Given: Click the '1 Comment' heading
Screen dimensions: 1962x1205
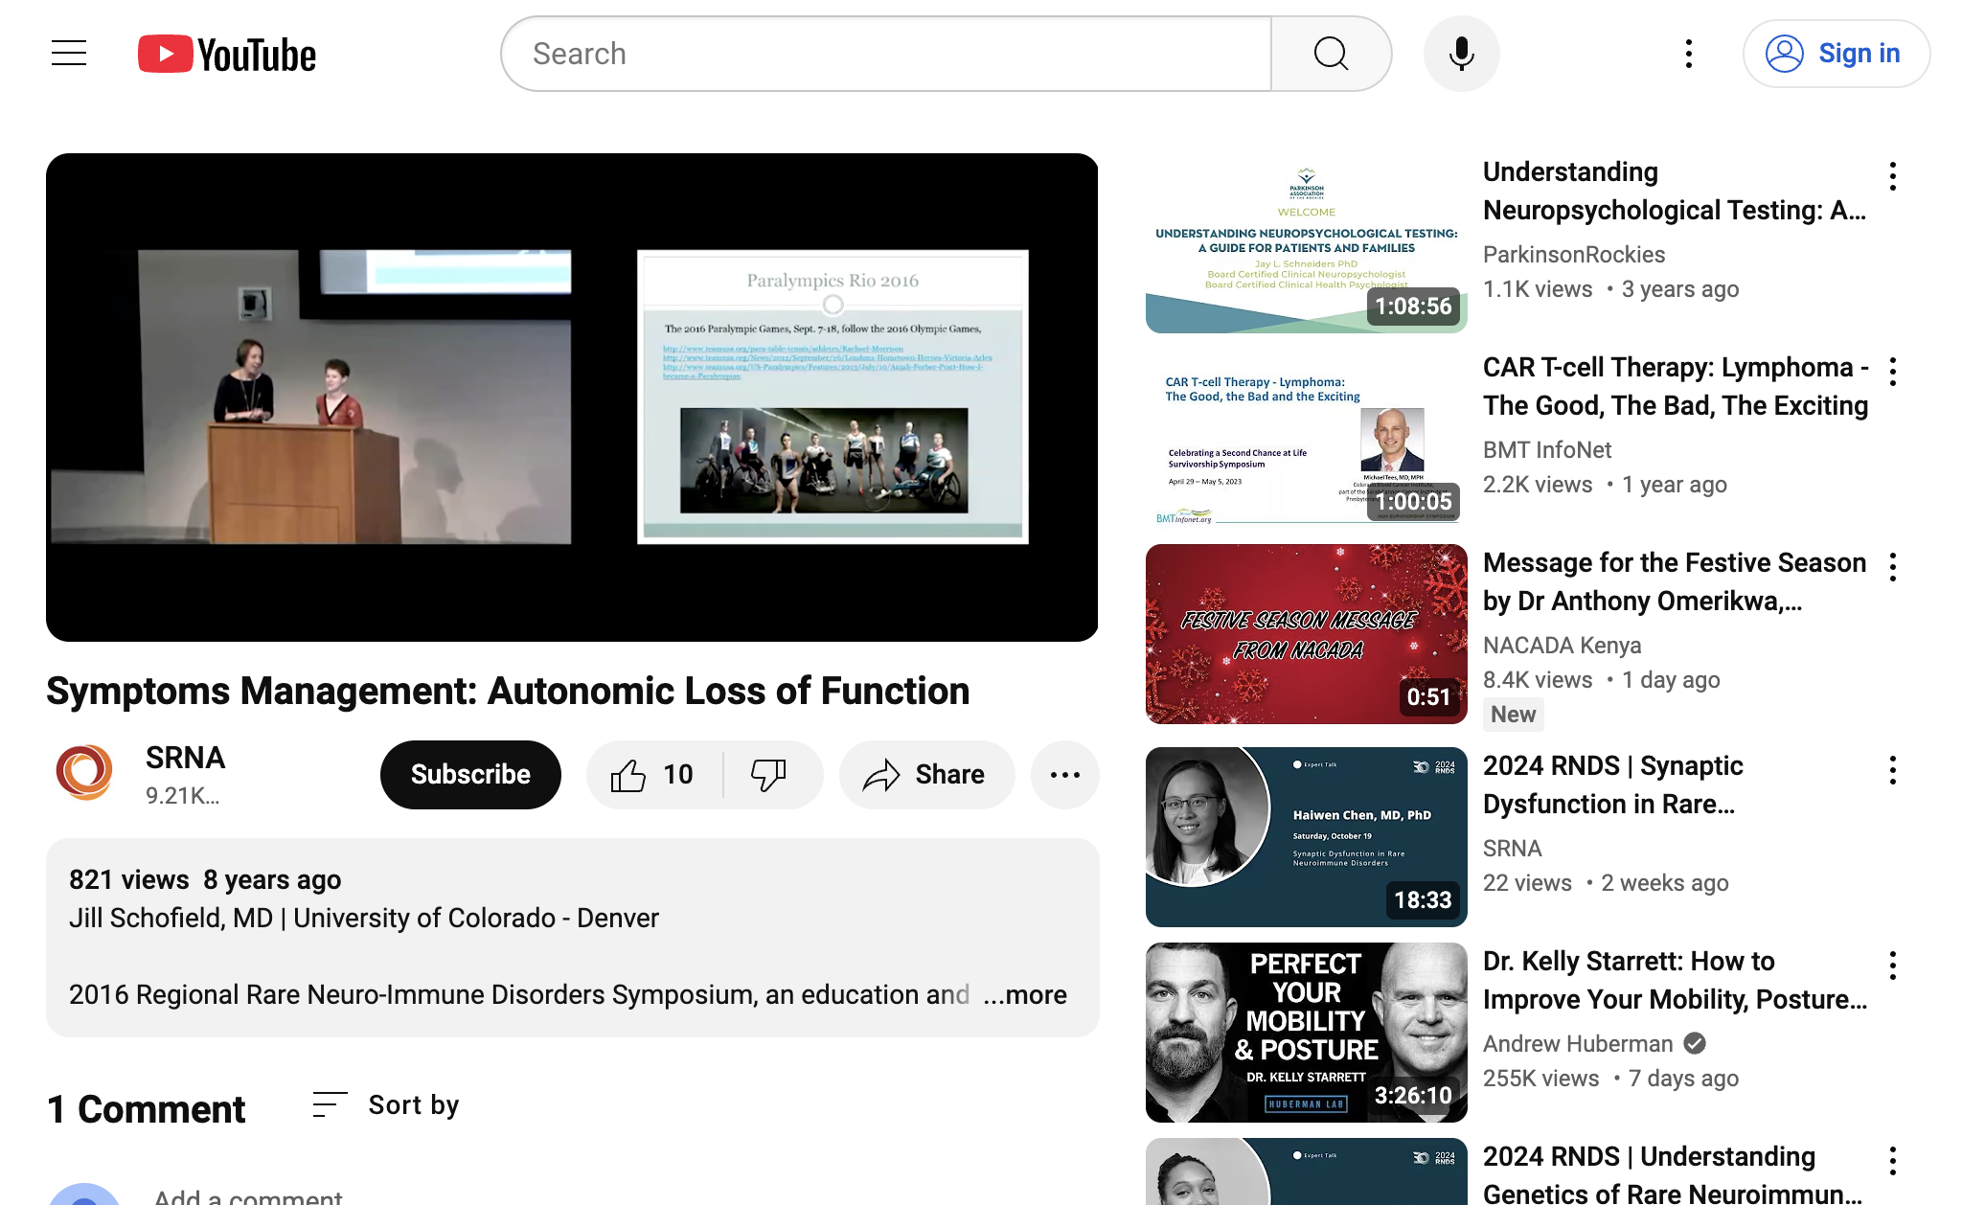Looking at the screenshot, I should point(147,1108).
